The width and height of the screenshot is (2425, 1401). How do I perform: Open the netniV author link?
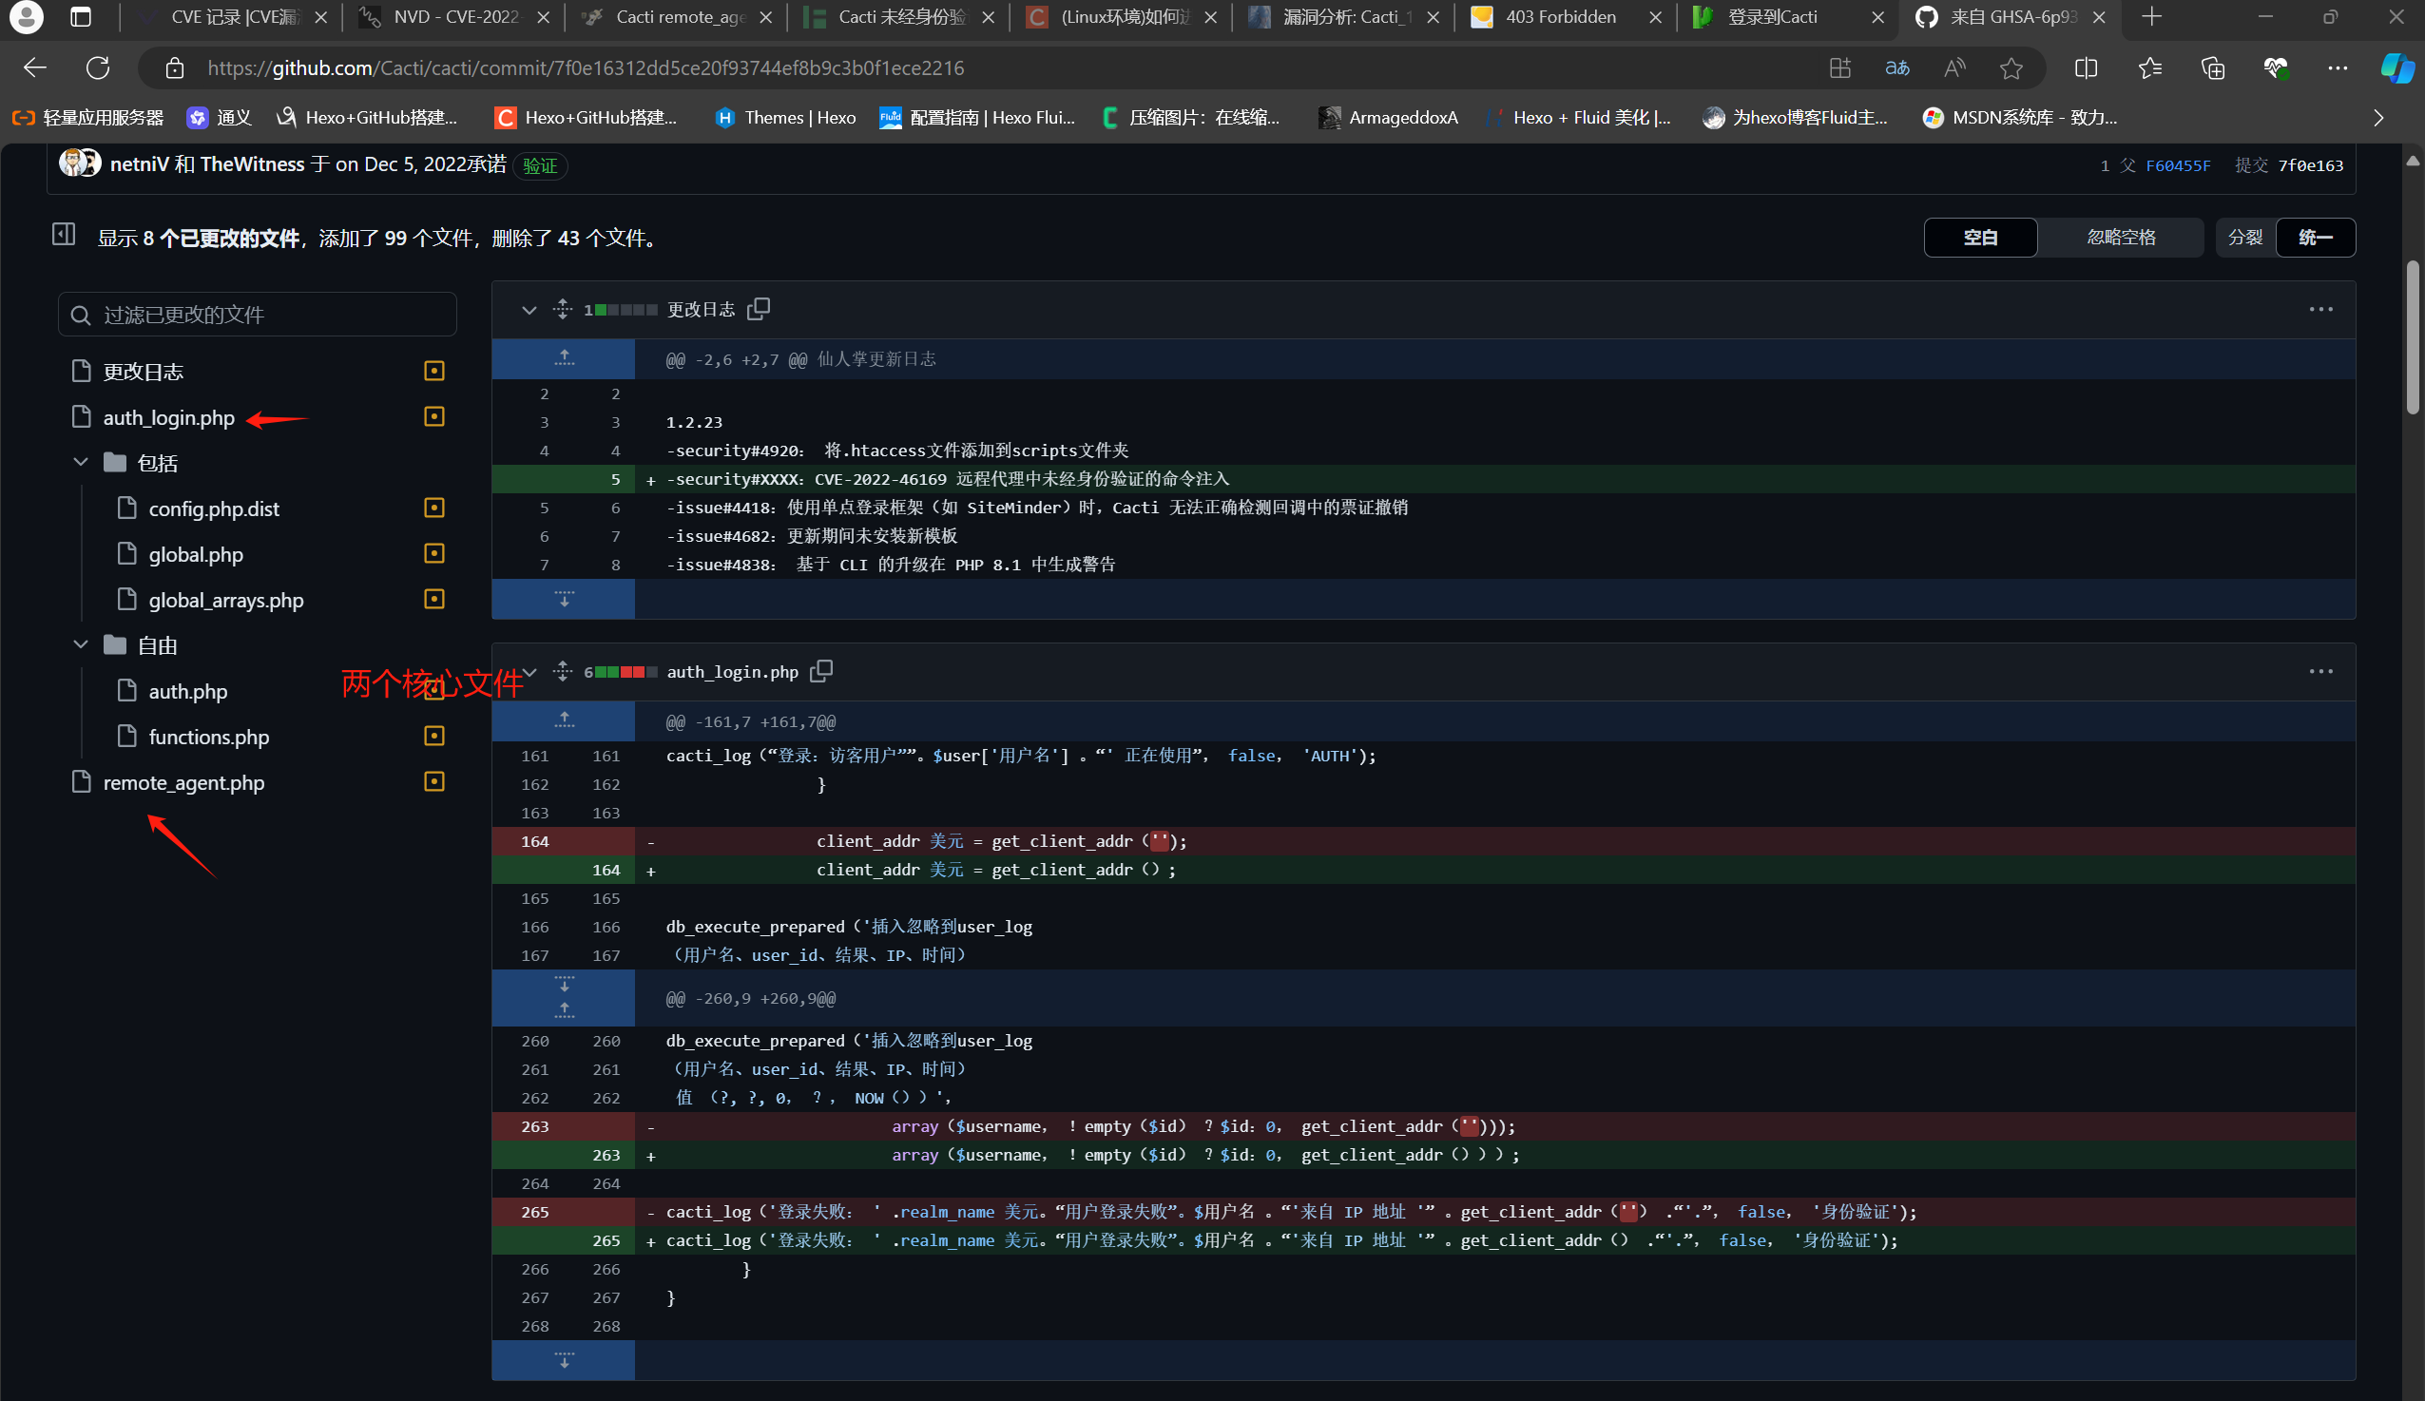pyautogui.click(x=140, y=164)
